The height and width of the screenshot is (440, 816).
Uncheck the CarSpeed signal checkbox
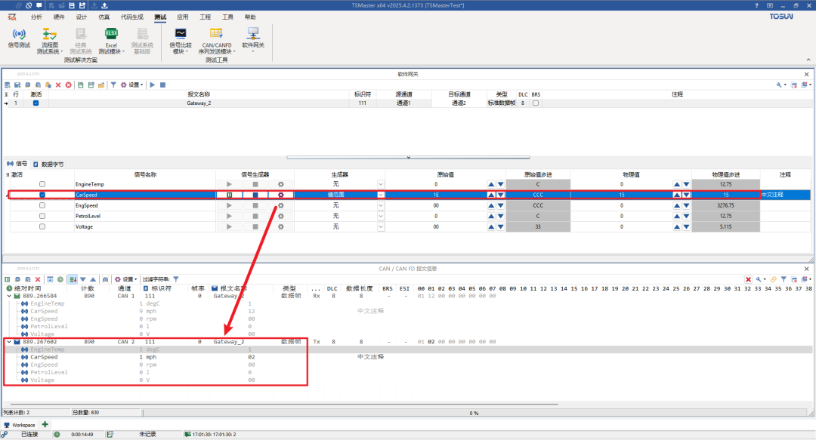tap(42, 195)
